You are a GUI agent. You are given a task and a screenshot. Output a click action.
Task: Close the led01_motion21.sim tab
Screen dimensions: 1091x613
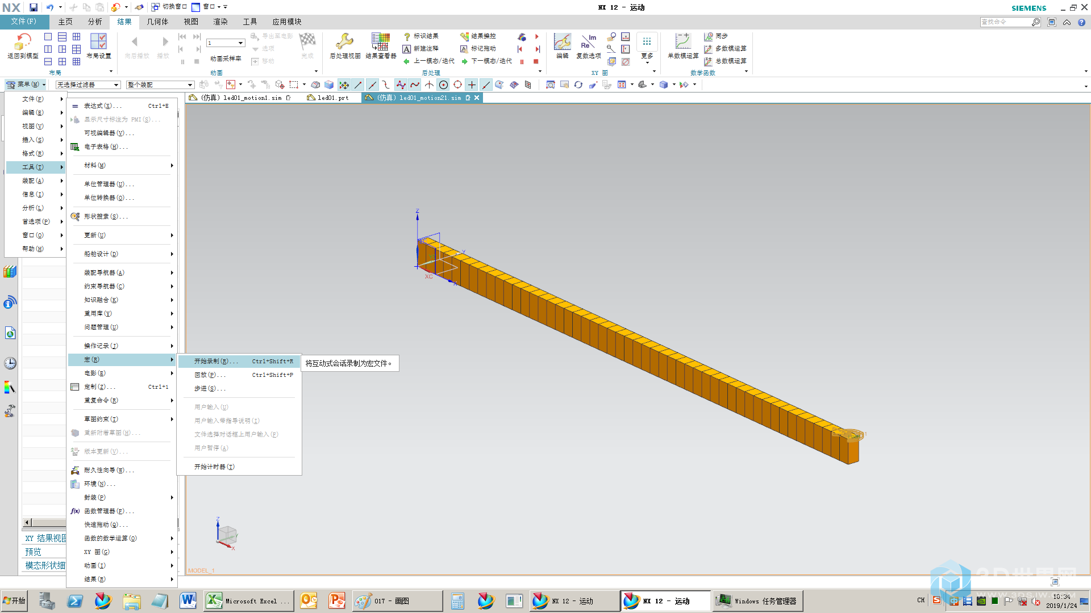point(477,98)
